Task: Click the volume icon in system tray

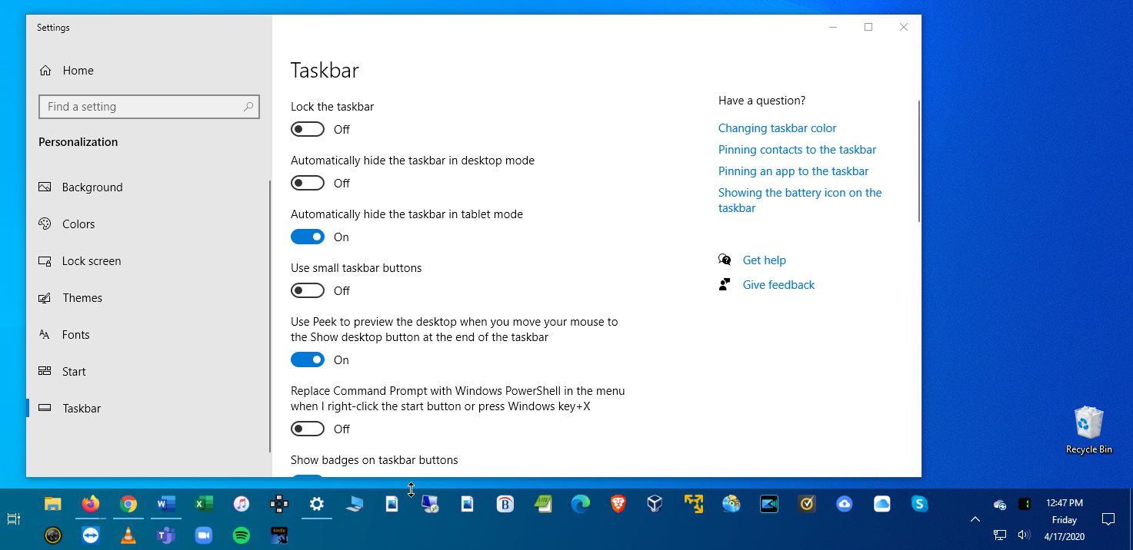Action: point(1024,535)
